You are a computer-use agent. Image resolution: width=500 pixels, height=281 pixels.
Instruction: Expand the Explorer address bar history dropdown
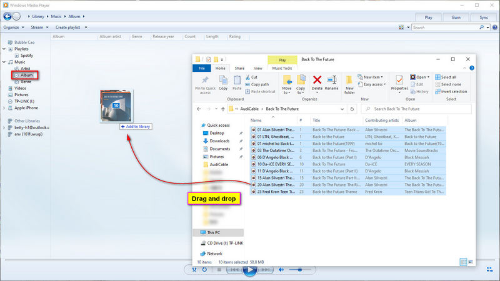(342, 109)
